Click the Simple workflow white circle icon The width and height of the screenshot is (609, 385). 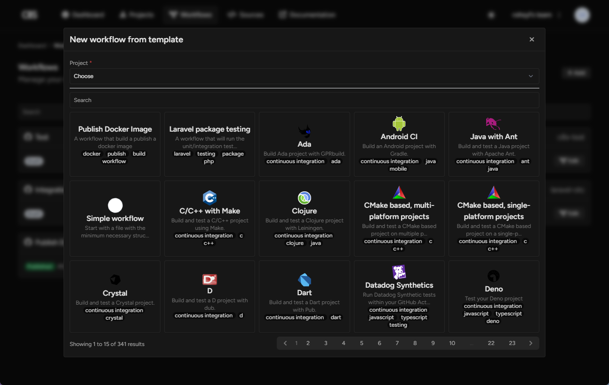(115, 205)
